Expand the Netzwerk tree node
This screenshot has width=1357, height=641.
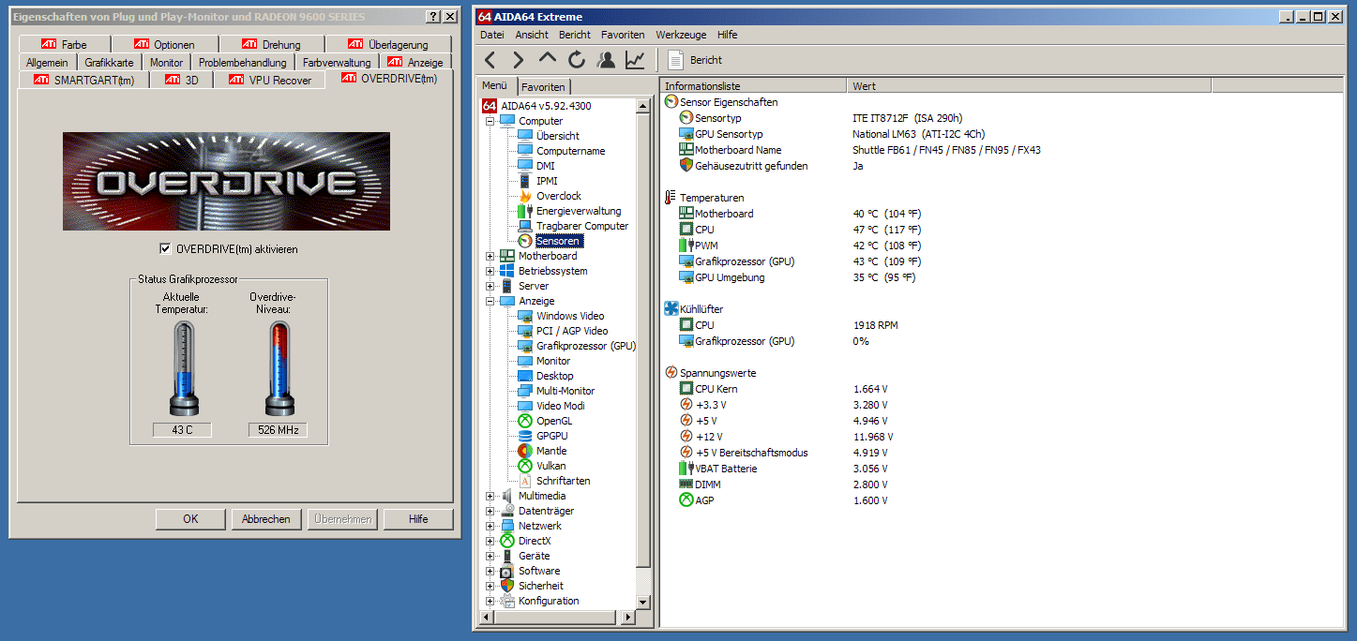(490, 526)
